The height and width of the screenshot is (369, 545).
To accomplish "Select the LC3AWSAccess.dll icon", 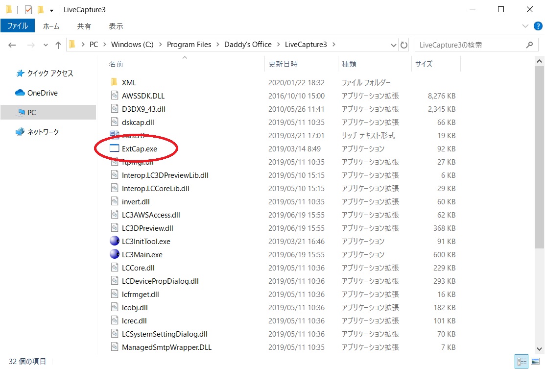I will pyautogui.click(x=115, y=214).
